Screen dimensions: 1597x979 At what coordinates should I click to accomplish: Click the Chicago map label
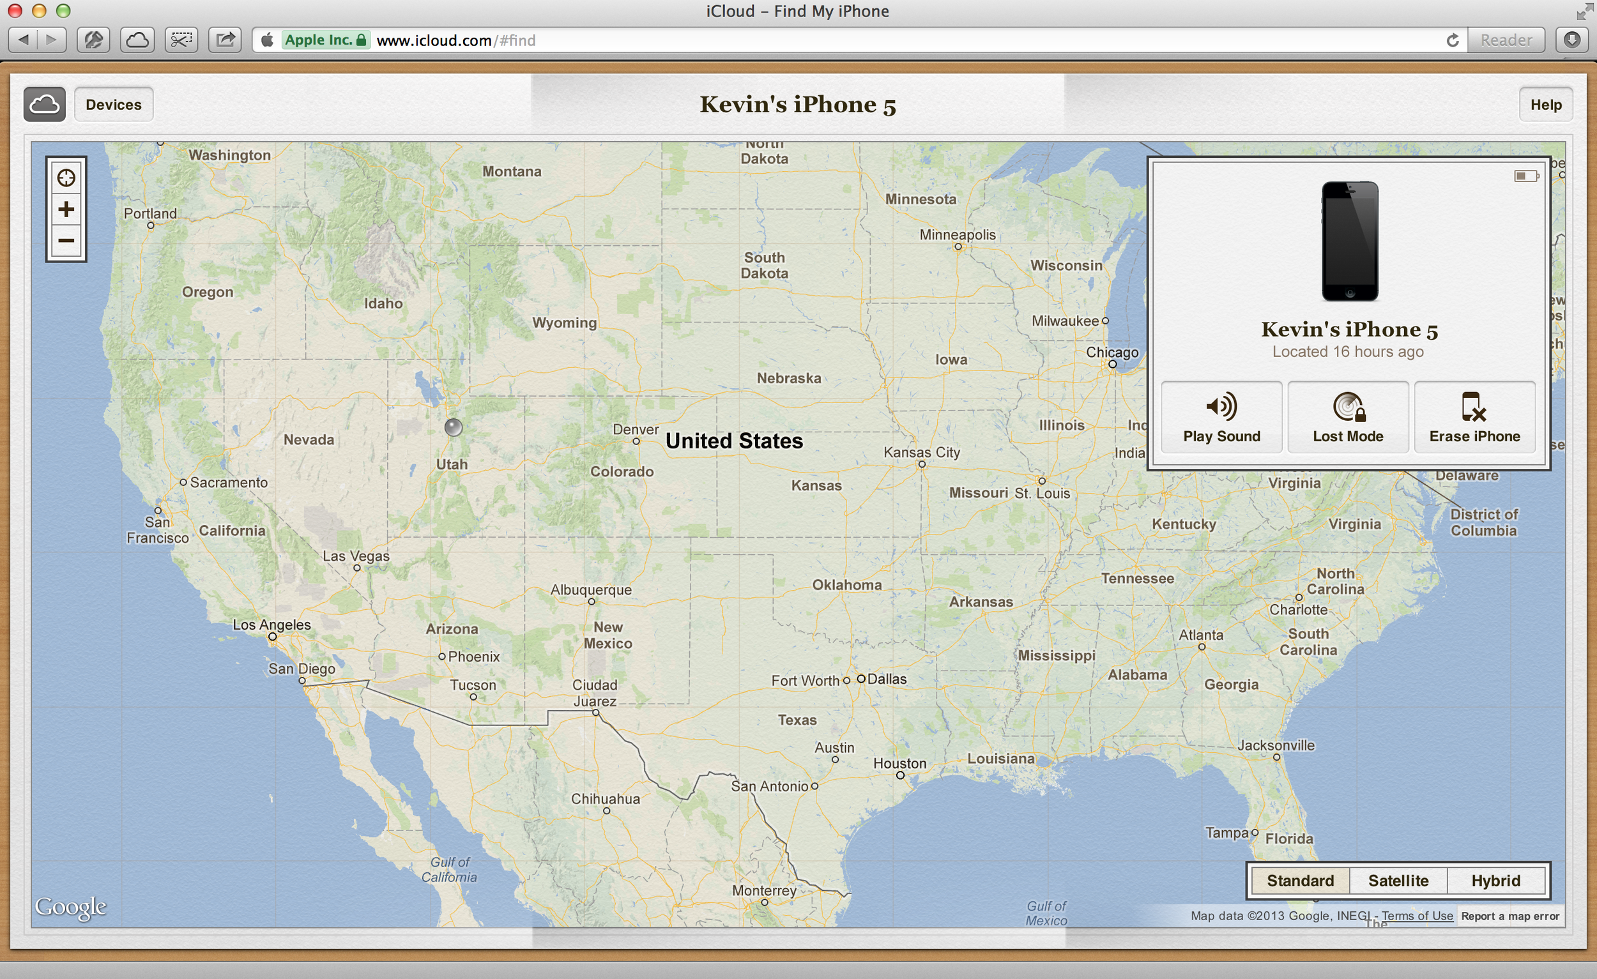(1112, 352)
